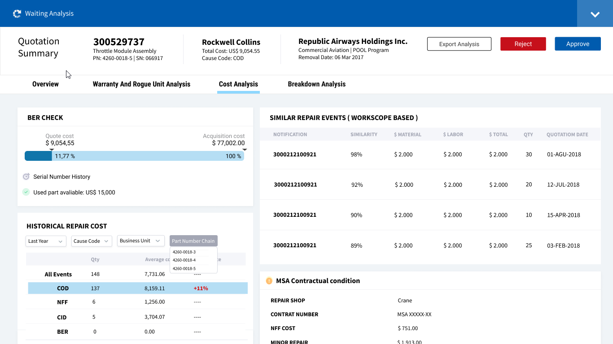The height and width of the screenshot is (344, 613).
Task: Click the Serial Number History clock icon
Action: point(26,176)
